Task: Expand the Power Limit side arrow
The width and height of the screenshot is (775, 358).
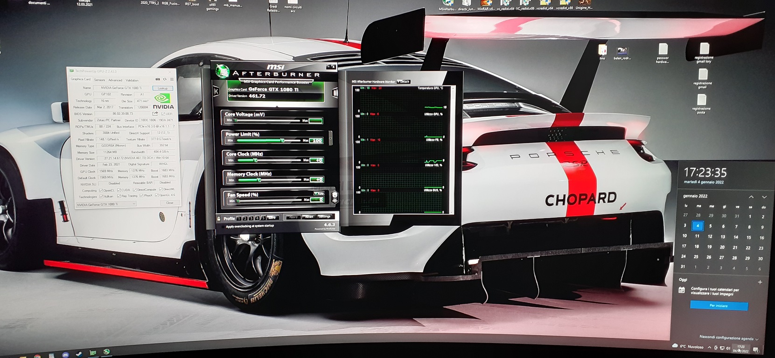Action: pos(330,138)
